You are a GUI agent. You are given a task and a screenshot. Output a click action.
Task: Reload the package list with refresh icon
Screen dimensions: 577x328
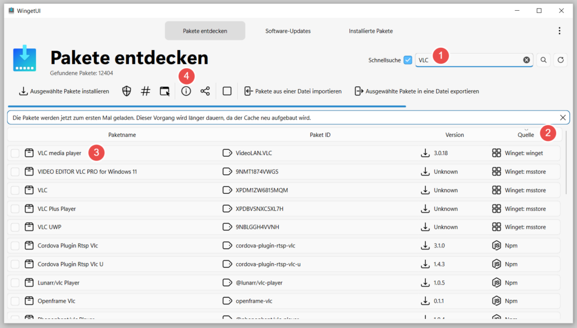pyautogui.click(x=561, y=60)
